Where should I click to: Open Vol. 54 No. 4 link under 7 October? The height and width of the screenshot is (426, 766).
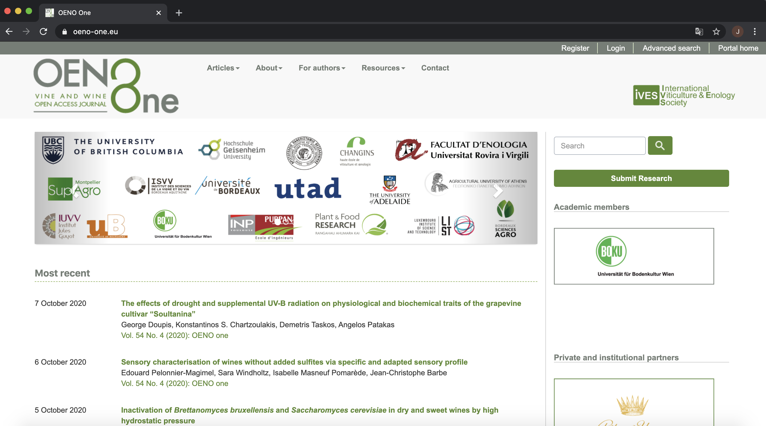click(x=175, y=335)
